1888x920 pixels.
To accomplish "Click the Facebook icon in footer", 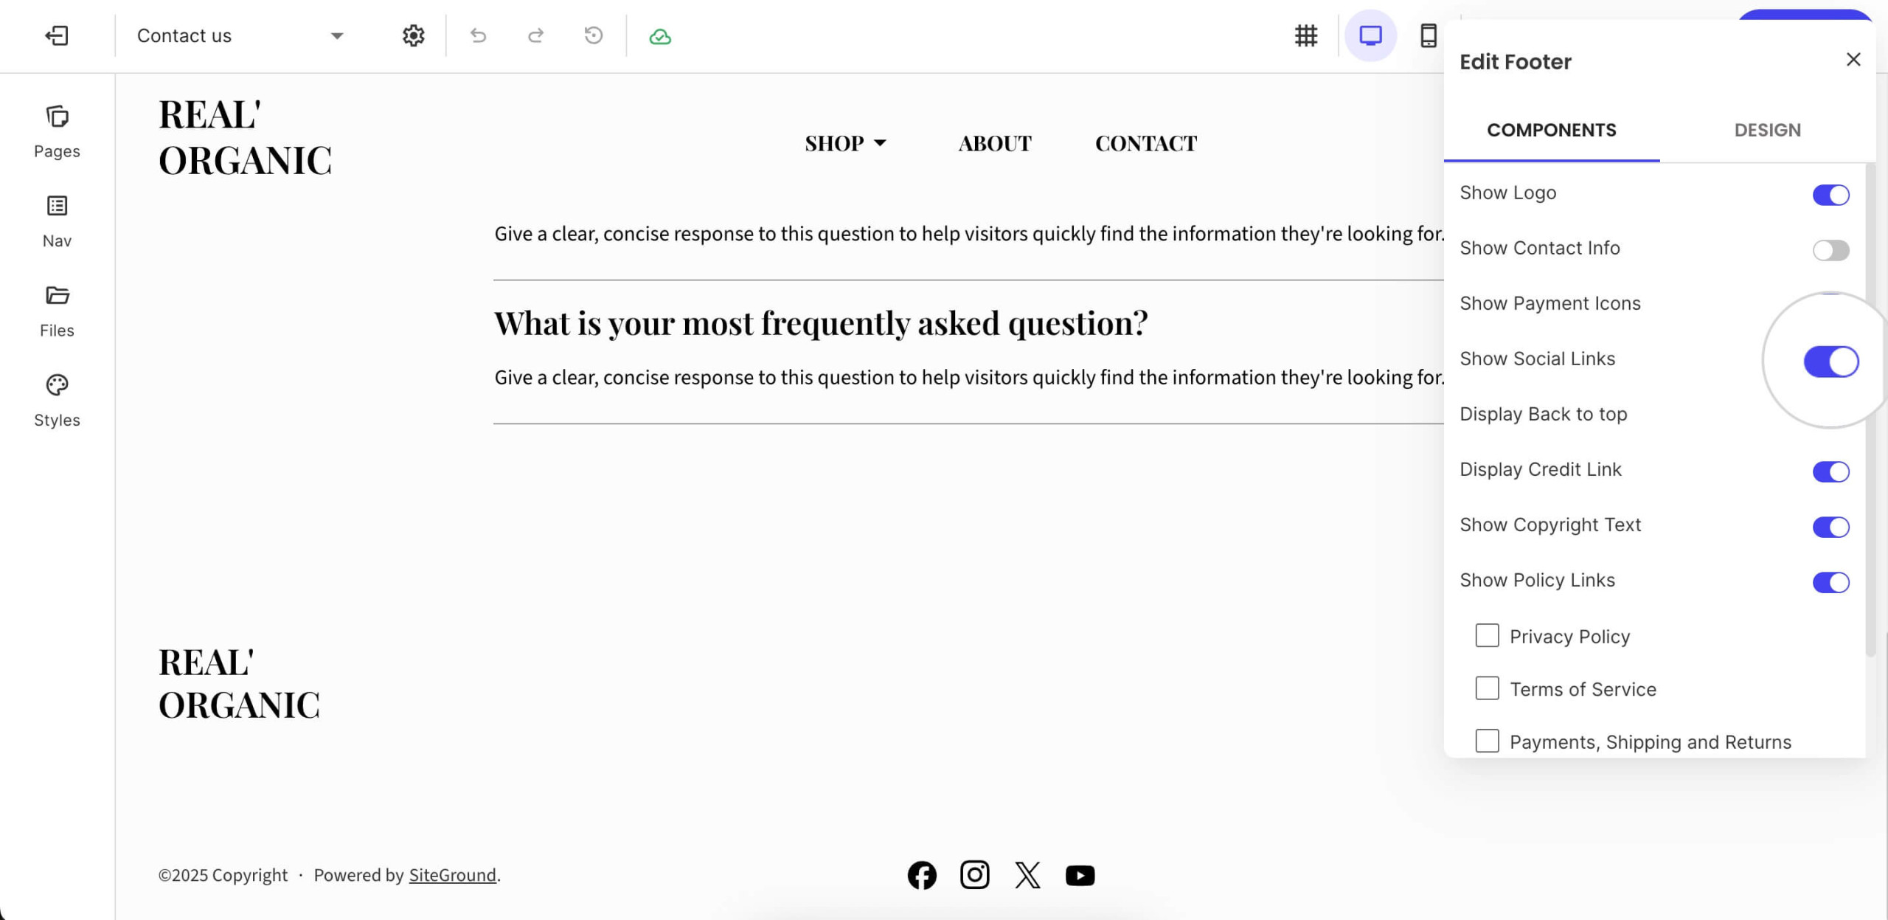I will point(922,875).
